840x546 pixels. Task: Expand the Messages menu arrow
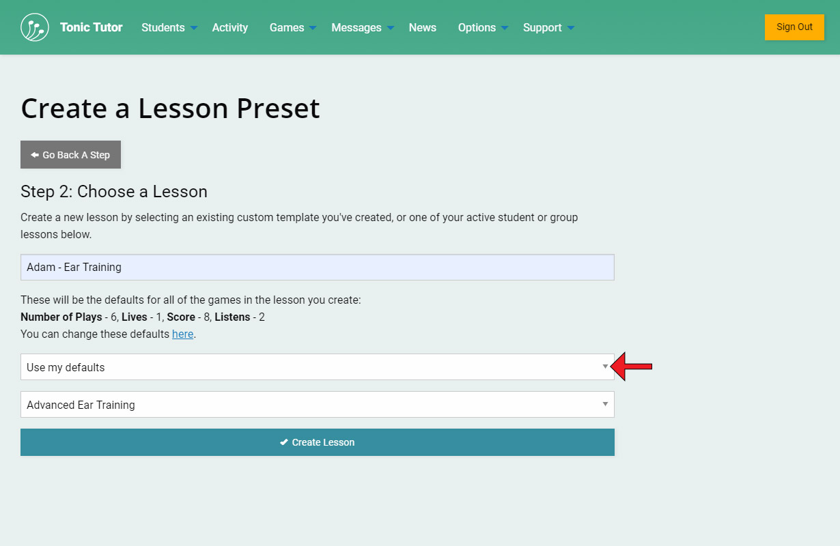pyautogui.click(x=391, y=28)
